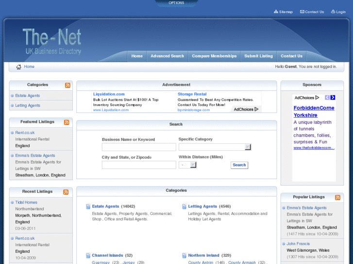Screen dimensions: 353x264
Task: Click bullet icon beside John Francis
Action: (284, 244)
